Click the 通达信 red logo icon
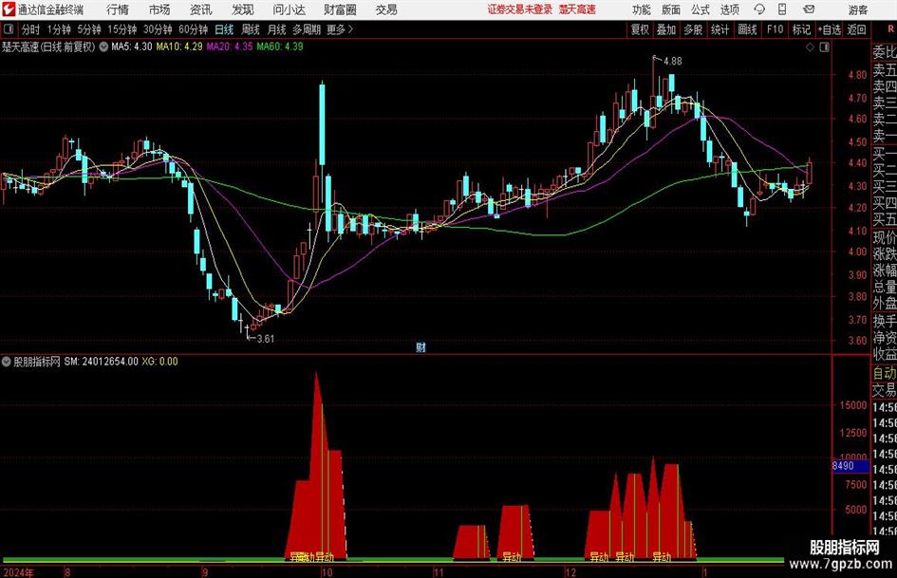This screenshot has width=897, height=578. click(9, 9)
